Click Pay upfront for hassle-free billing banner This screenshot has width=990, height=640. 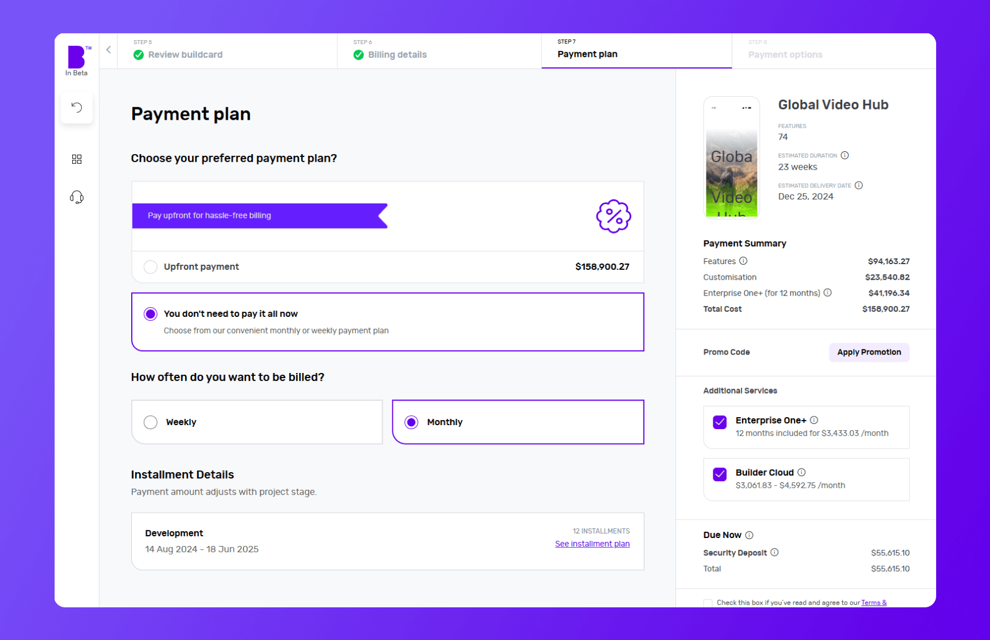pyautogui.click(x=260, y=216)
